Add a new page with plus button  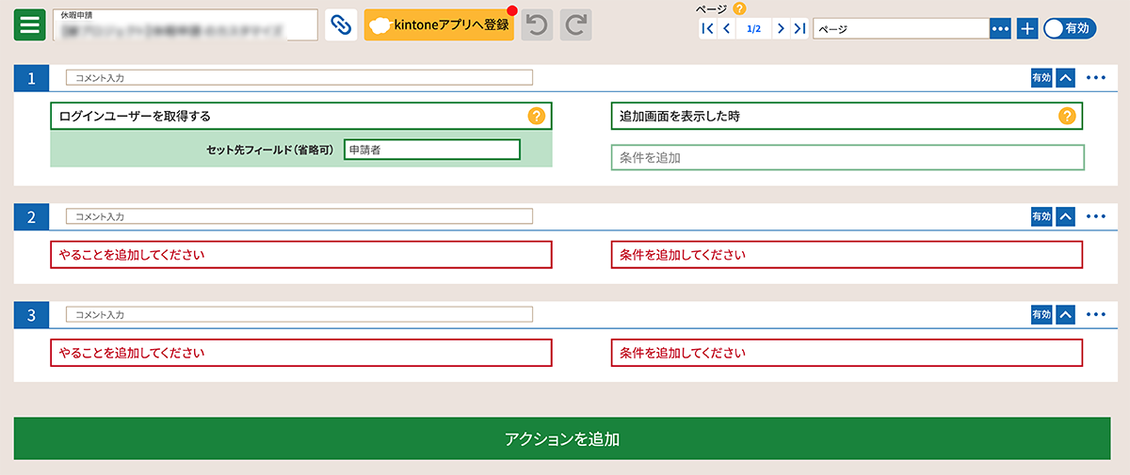point(1027,29)
